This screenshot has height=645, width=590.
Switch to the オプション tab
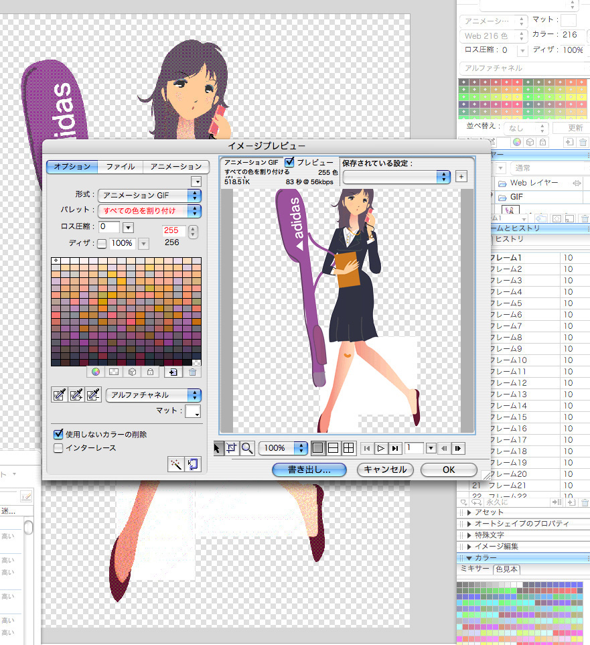click(72, 167)
